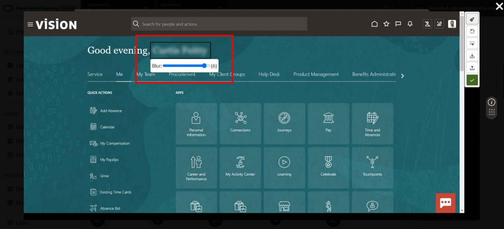This screenshot has height=229, width=504.
Task: Click the download image tool
Action: (472, 56)
